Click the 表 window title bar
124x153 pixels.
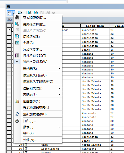65,7
